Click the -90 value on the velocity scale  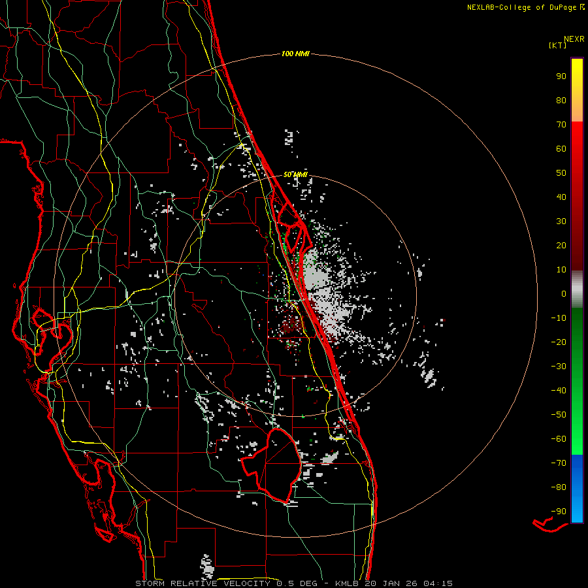click(x=559, y=512)
